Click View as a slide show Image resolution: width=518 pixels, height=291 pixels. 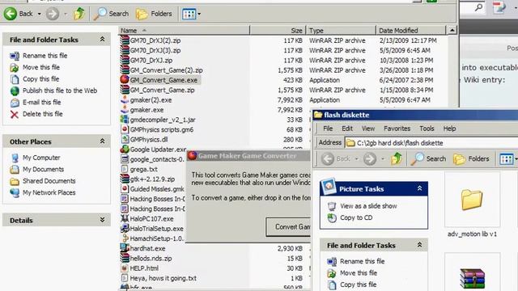point(368,206)
